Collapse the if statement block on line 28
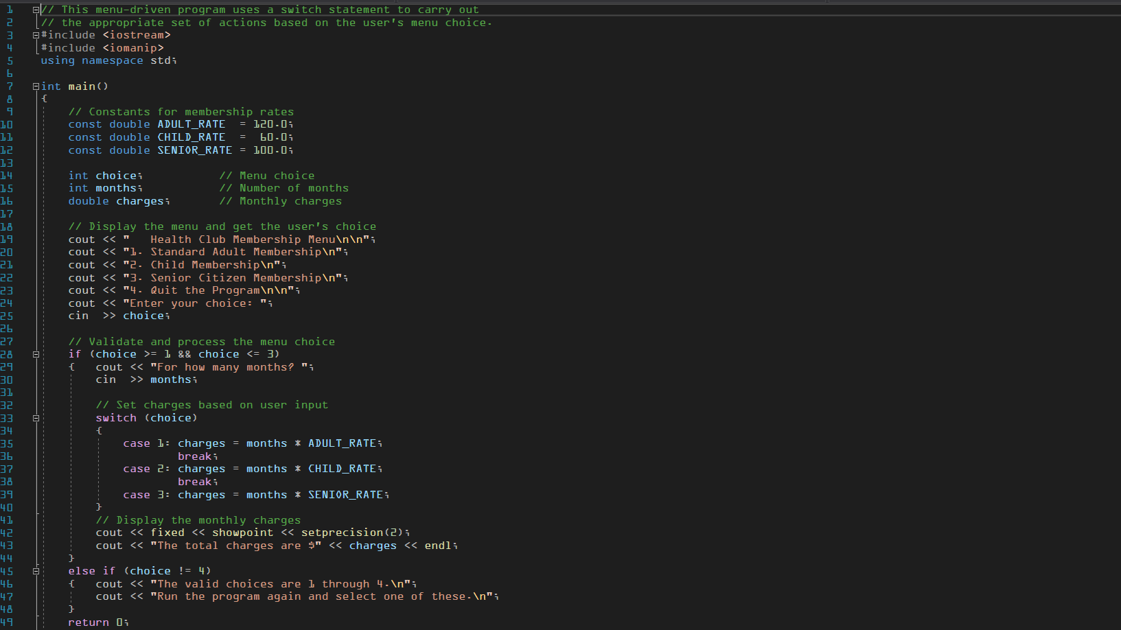The width and height of the screenshot is (1121, 630). 36,353
